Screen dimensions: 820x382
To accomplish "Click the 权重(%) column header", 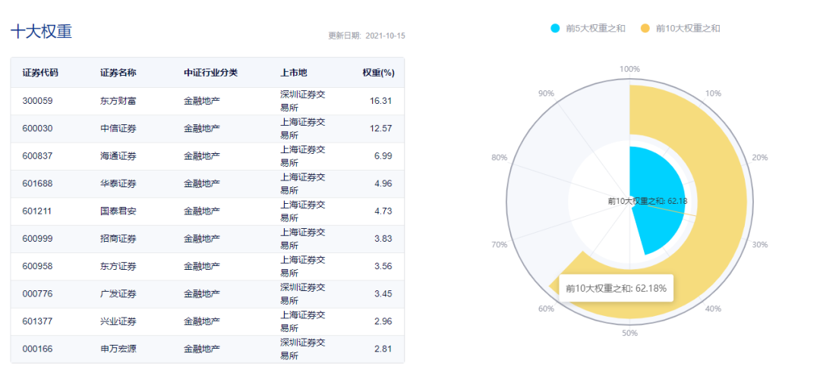I will point(379,73).
